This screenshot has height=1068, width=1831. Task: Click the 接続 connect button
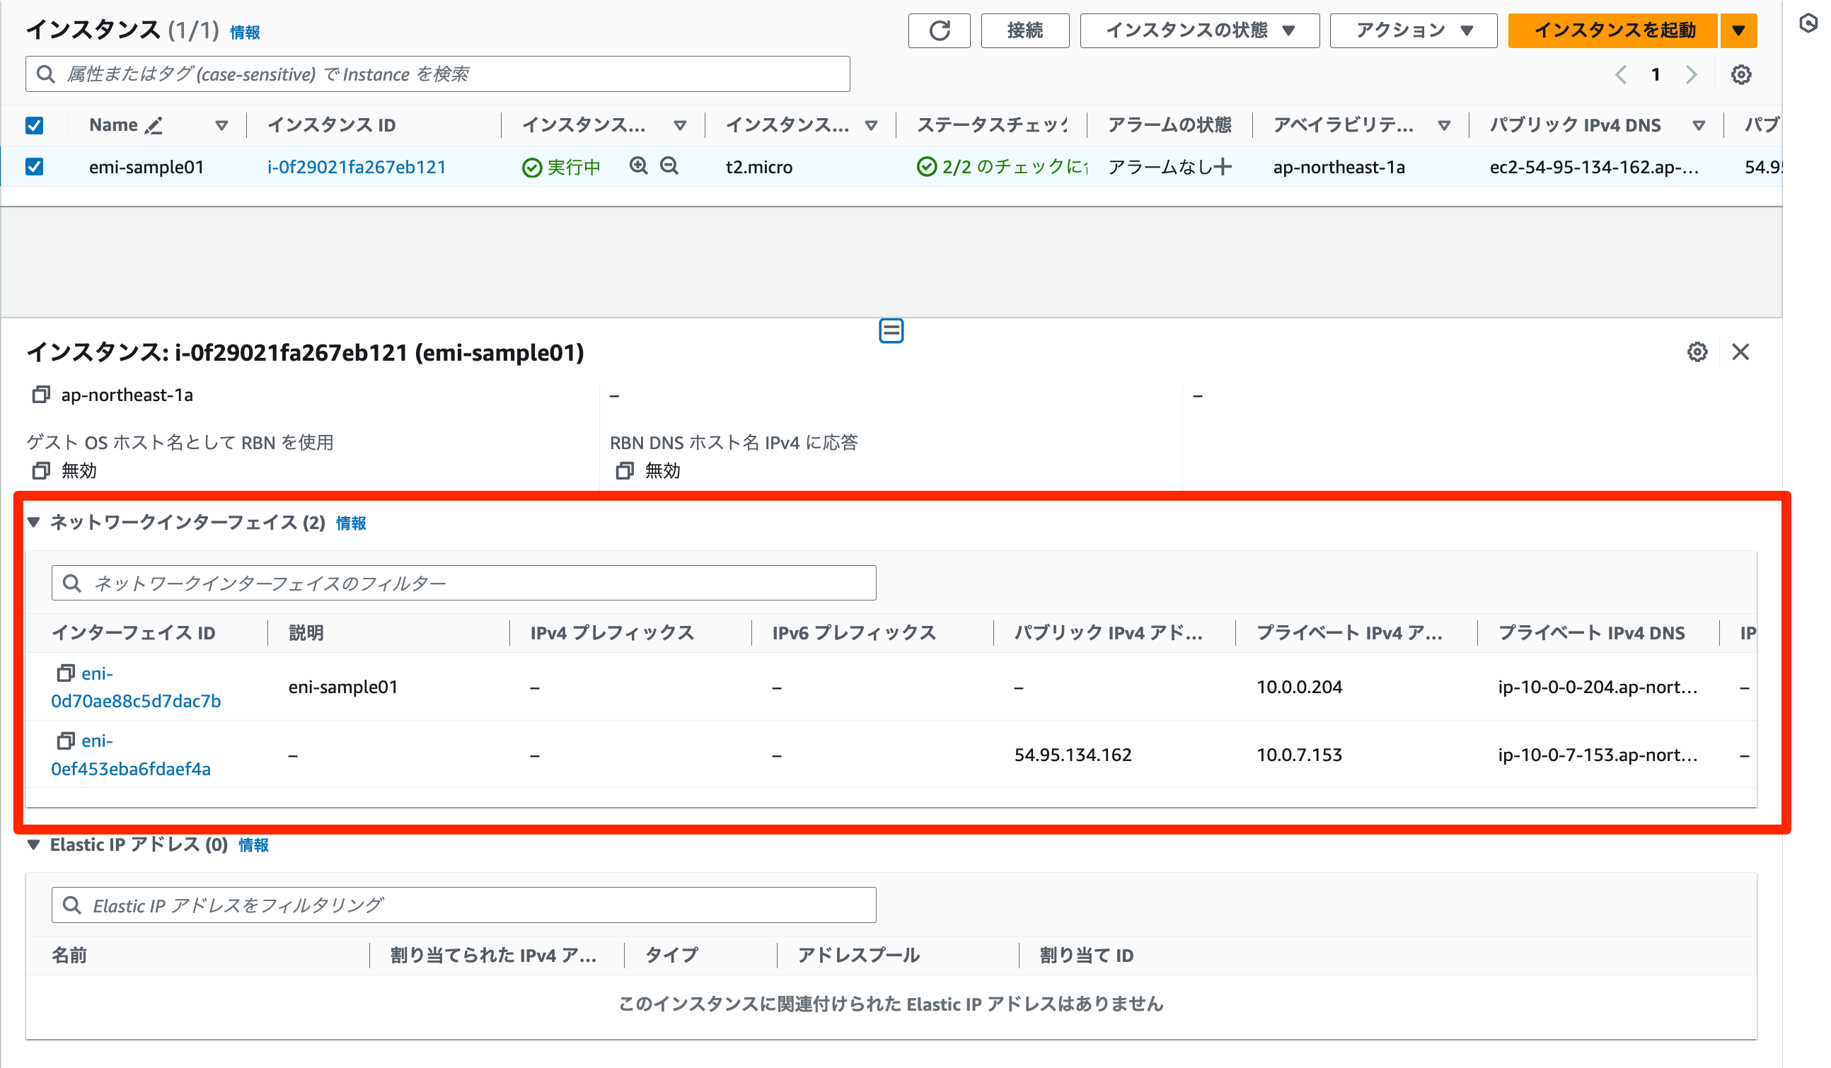coord(1024,30)
